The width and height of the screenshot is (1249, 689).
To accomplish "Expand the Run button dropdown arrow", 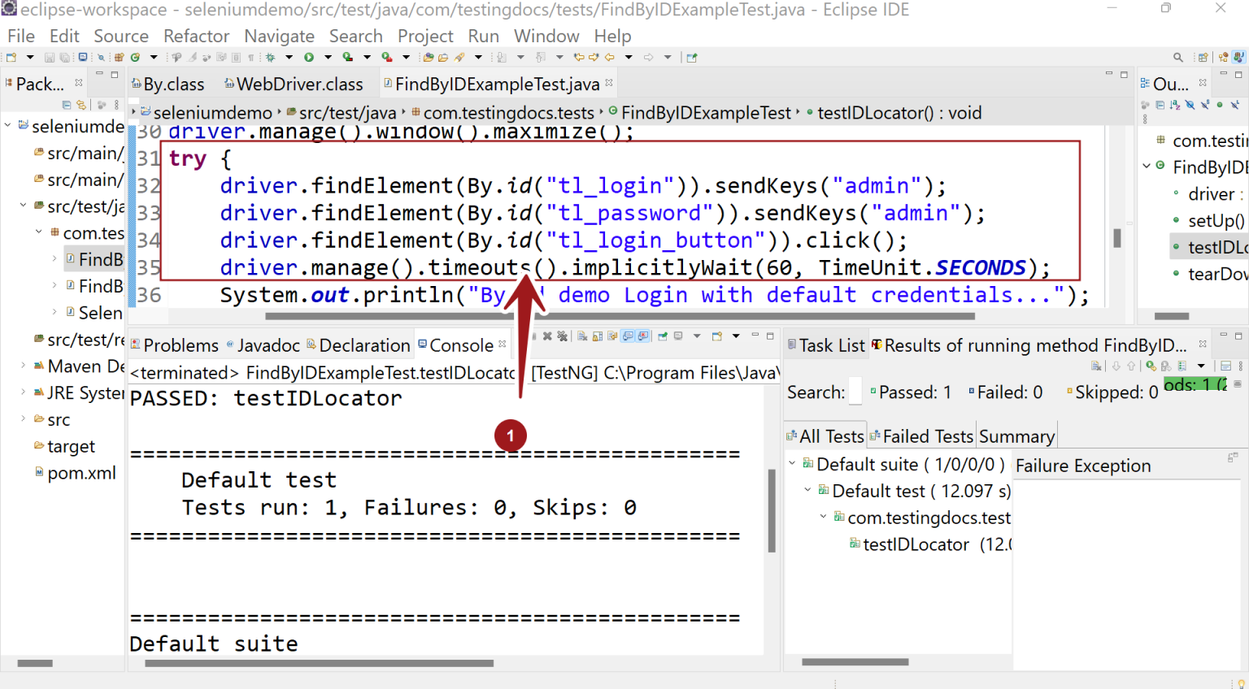I will [x=328, y=57].
